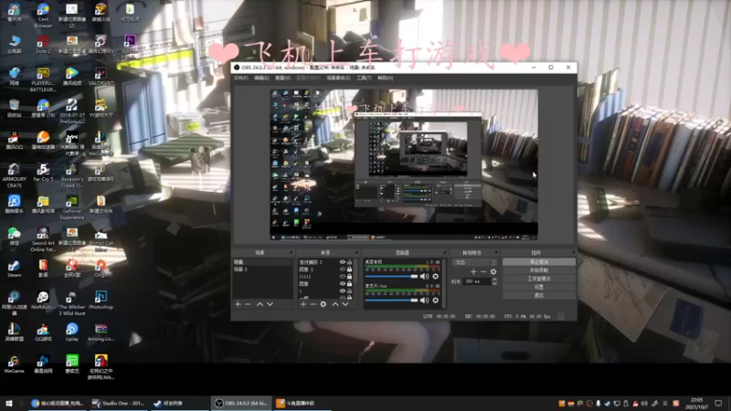
Task: Toggle eye icon for 图像 source
Action: [343, 283]
